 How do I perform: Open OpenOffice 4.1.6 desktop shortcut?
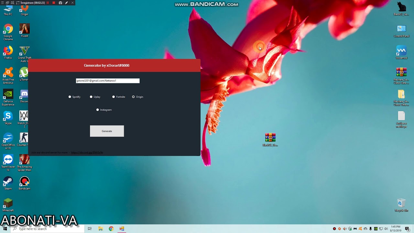click(8, 141)
